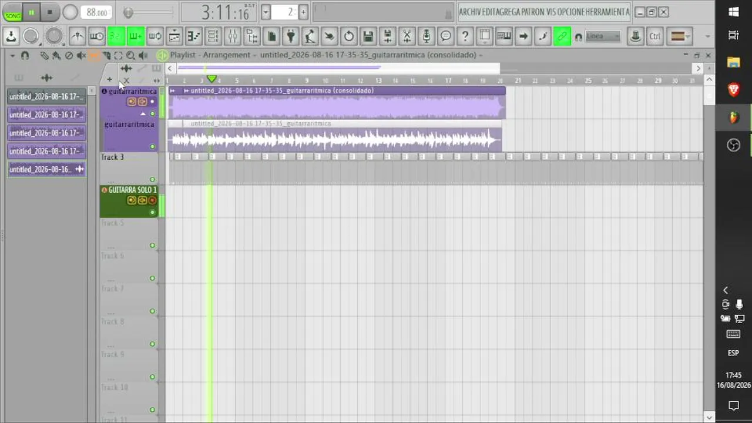Screen dimensions: 752x423
Task: Select the pencil Draw tool in Playlist
Action: click(x=45, y=56)
